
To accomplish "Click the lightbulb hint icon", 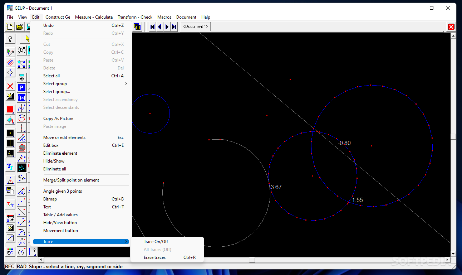I will tap(10, 39).
